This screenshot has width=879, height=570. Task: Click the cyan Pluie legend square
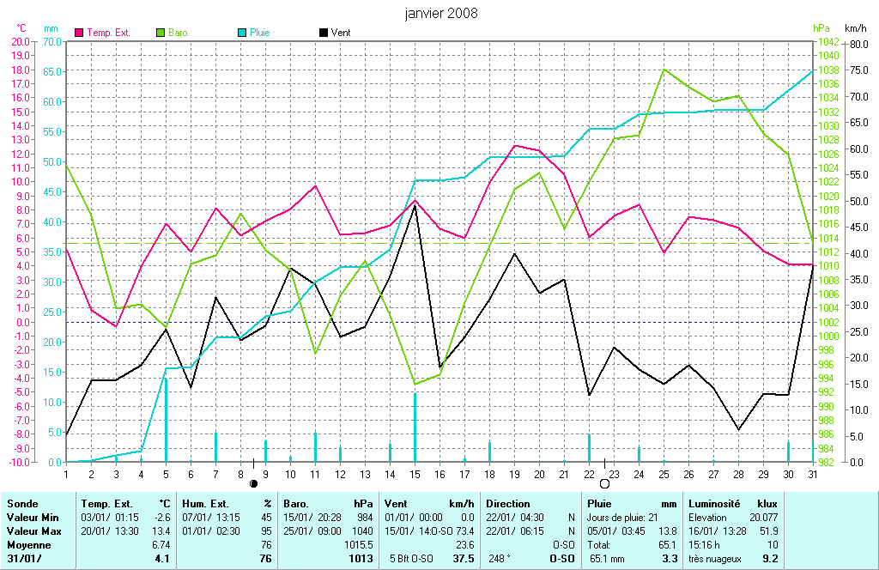pyautogui.click(x=242, y=33)
